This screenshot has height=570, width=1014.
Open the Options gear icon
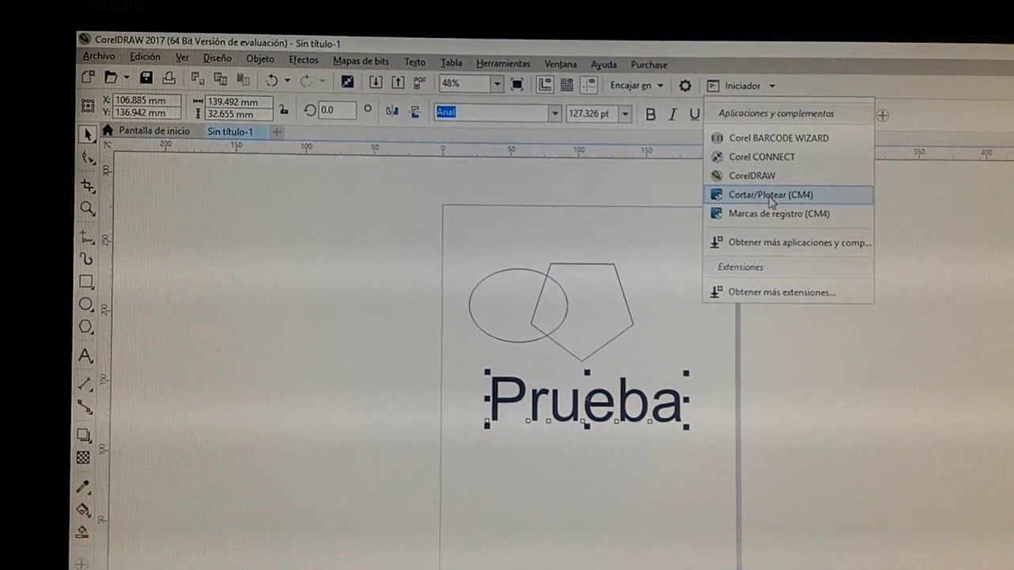pyautogui.click(x=685, y=85)
